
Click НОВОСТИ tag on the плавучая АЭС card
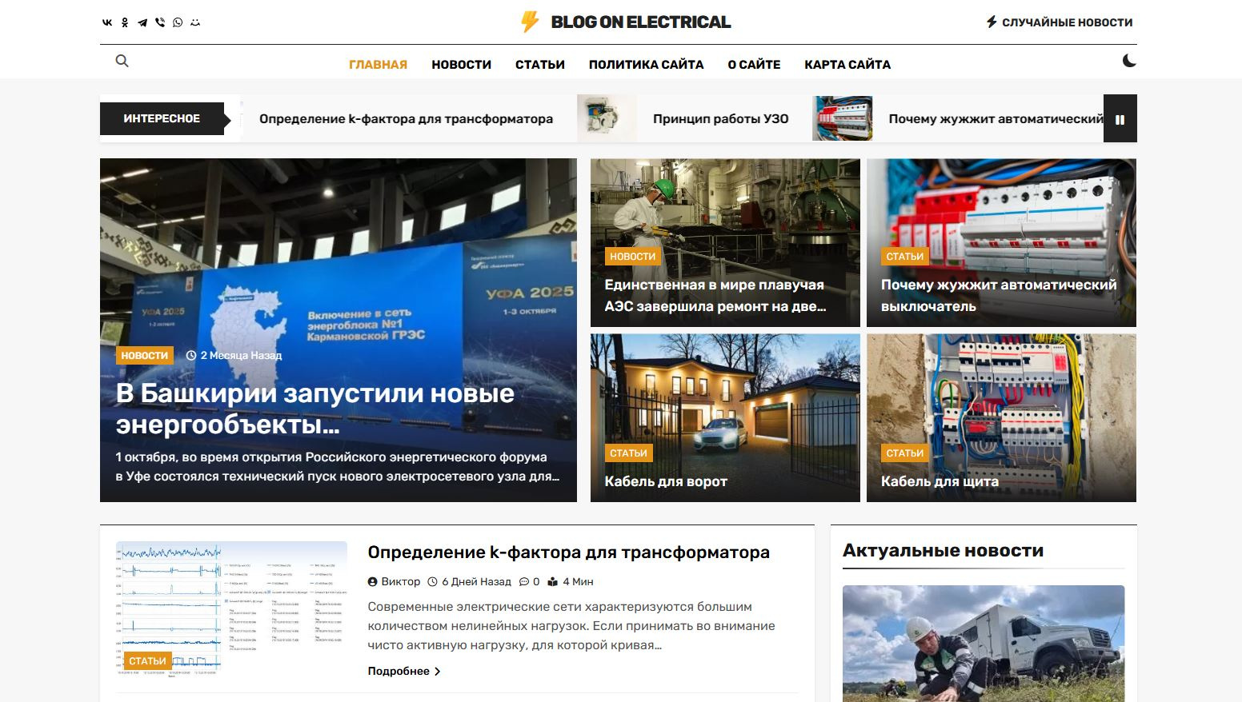(x=632, y=257)
